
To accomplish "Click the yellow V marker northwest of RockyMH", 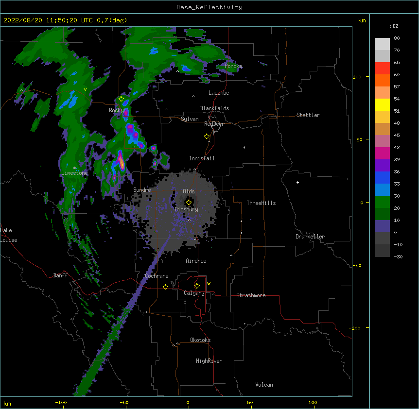I will click(x=85, y=89).
